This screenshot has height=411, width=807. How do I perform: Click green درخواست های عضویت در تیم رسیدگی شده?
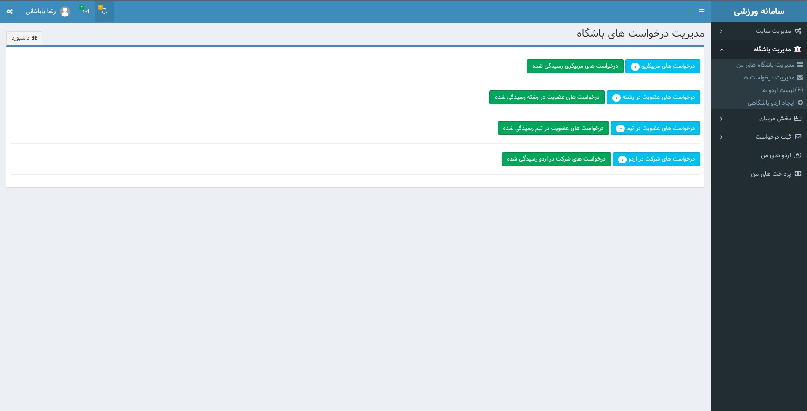click(x=553, y=128)
